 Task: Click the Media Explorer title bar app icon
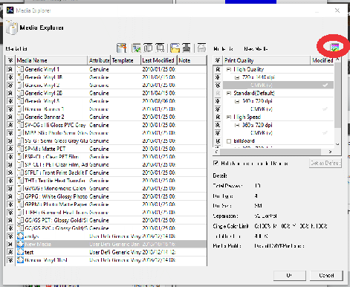[10, 10]
